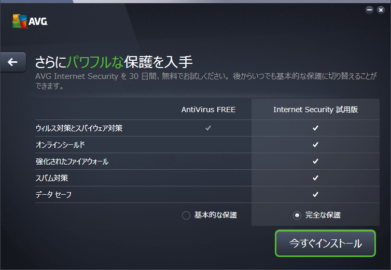391x270 pixels.
Task: Click the データ セーフ row label
Action: [x=53, y=194]
